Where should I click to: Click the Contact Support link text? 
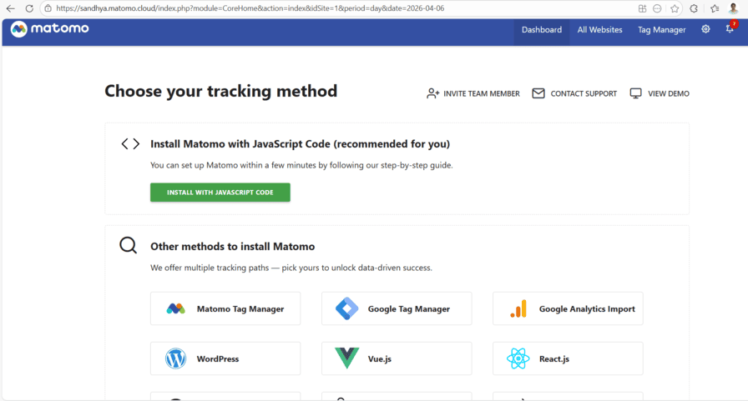pyautogui.click(x=584, y=94)
